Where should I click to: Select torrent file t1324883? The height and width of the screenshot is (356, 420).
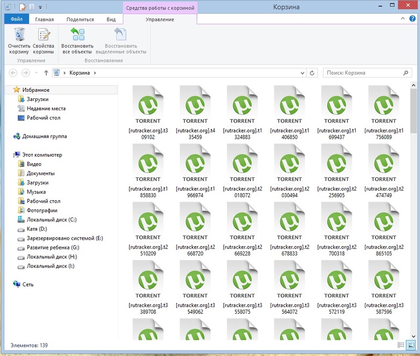coord(242,112)
